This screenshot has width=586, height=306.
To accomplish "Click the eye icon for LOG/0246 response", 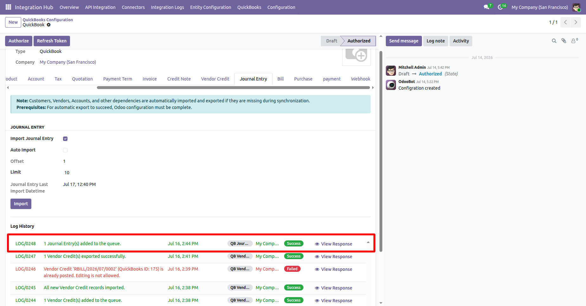I will coord(317,269).
